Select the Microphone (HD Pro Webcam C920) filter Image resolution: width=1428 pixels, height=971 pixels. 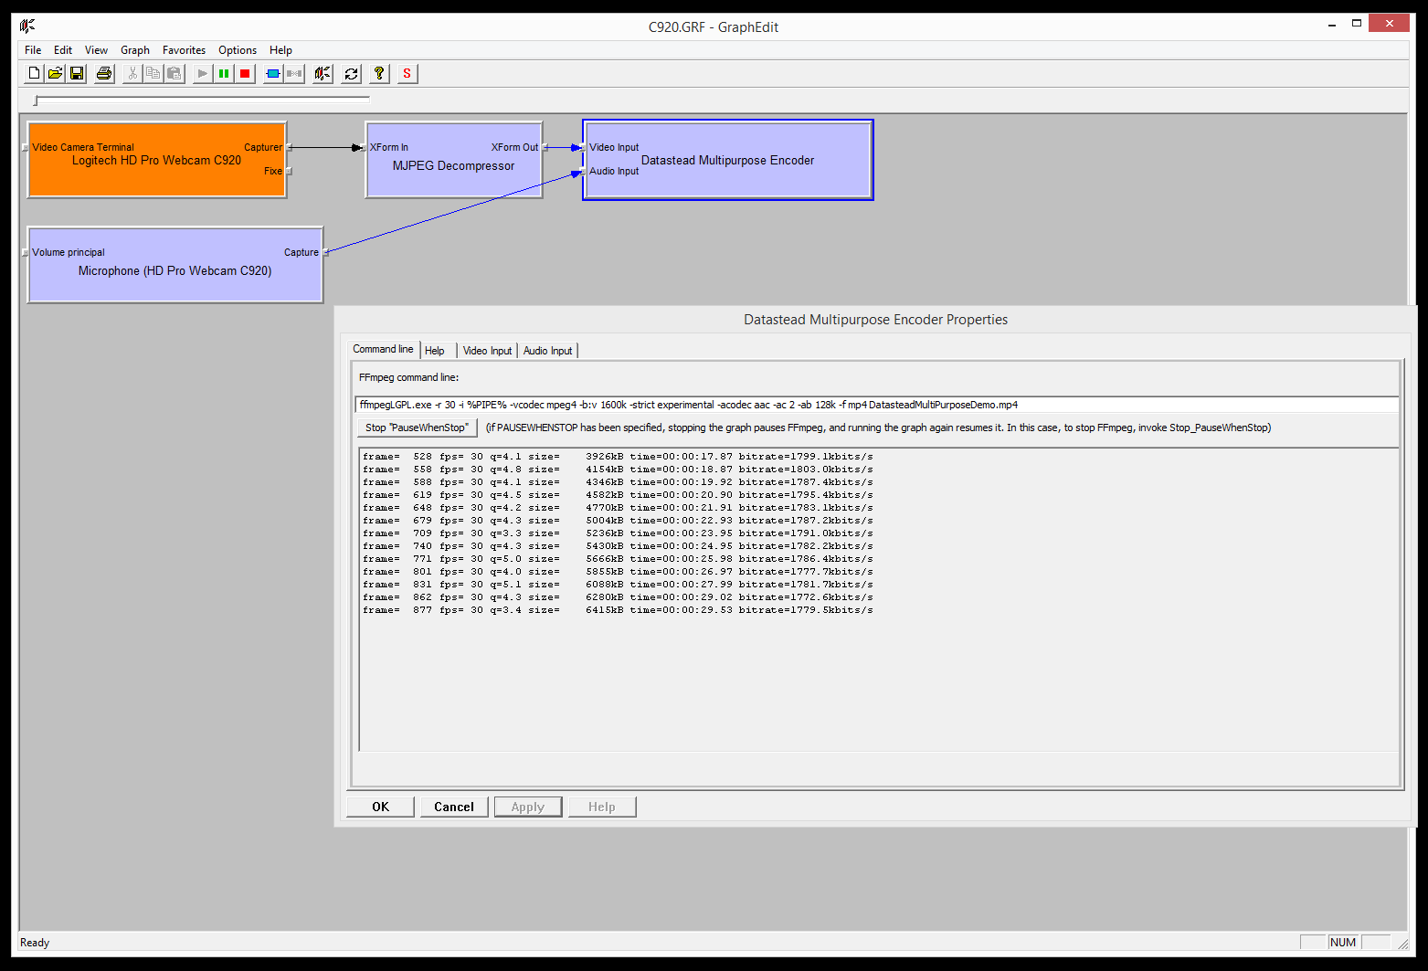coord(175,265)
